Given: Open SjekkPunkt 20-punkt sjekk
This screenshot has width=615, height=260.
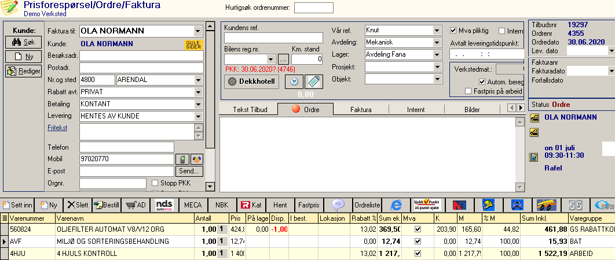Looking at the screenshot, I should pyautogui.click(x=427, y=205).
